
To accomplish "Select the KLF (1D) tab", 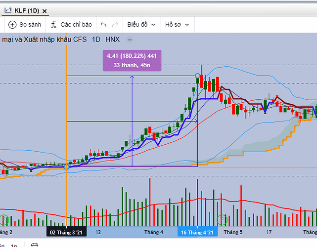I will click(25, 10).
